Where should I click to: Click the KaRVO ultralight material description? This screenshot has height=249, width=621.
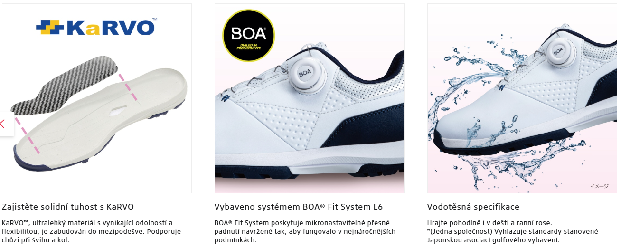coord(92,231)
